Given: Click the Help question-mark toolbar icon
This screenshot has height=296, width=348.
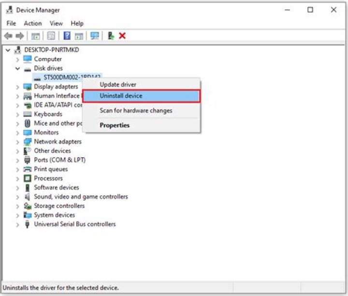Looking at the screenshot, I should point(67,36).
